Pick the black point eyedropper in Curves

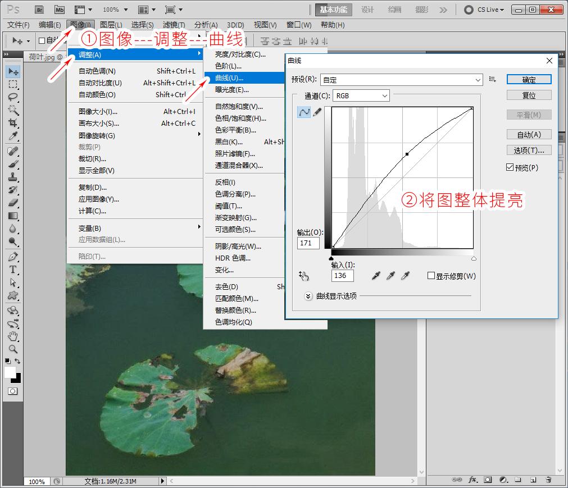pos(376,276)
